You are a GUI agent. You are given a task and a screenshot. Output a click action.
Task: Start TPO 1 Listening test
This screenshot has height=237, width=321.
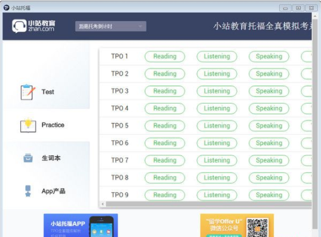(217, 57)
